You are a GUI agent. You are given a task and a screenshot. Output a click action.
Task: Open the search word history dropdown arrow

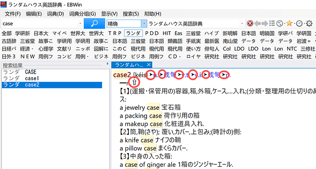(x=80, y=24)
